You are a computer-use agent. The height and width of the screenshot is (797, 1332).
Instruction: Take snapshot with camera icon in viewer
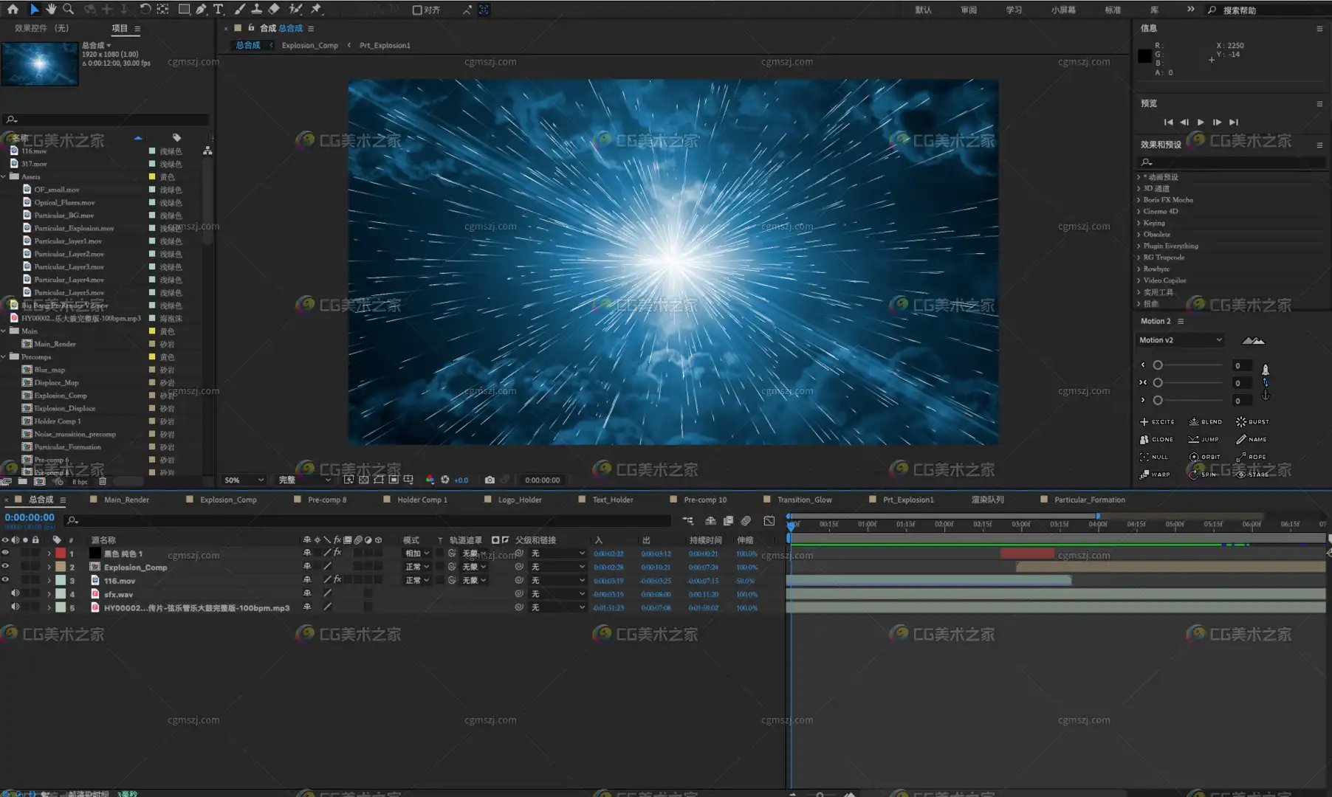489,480
